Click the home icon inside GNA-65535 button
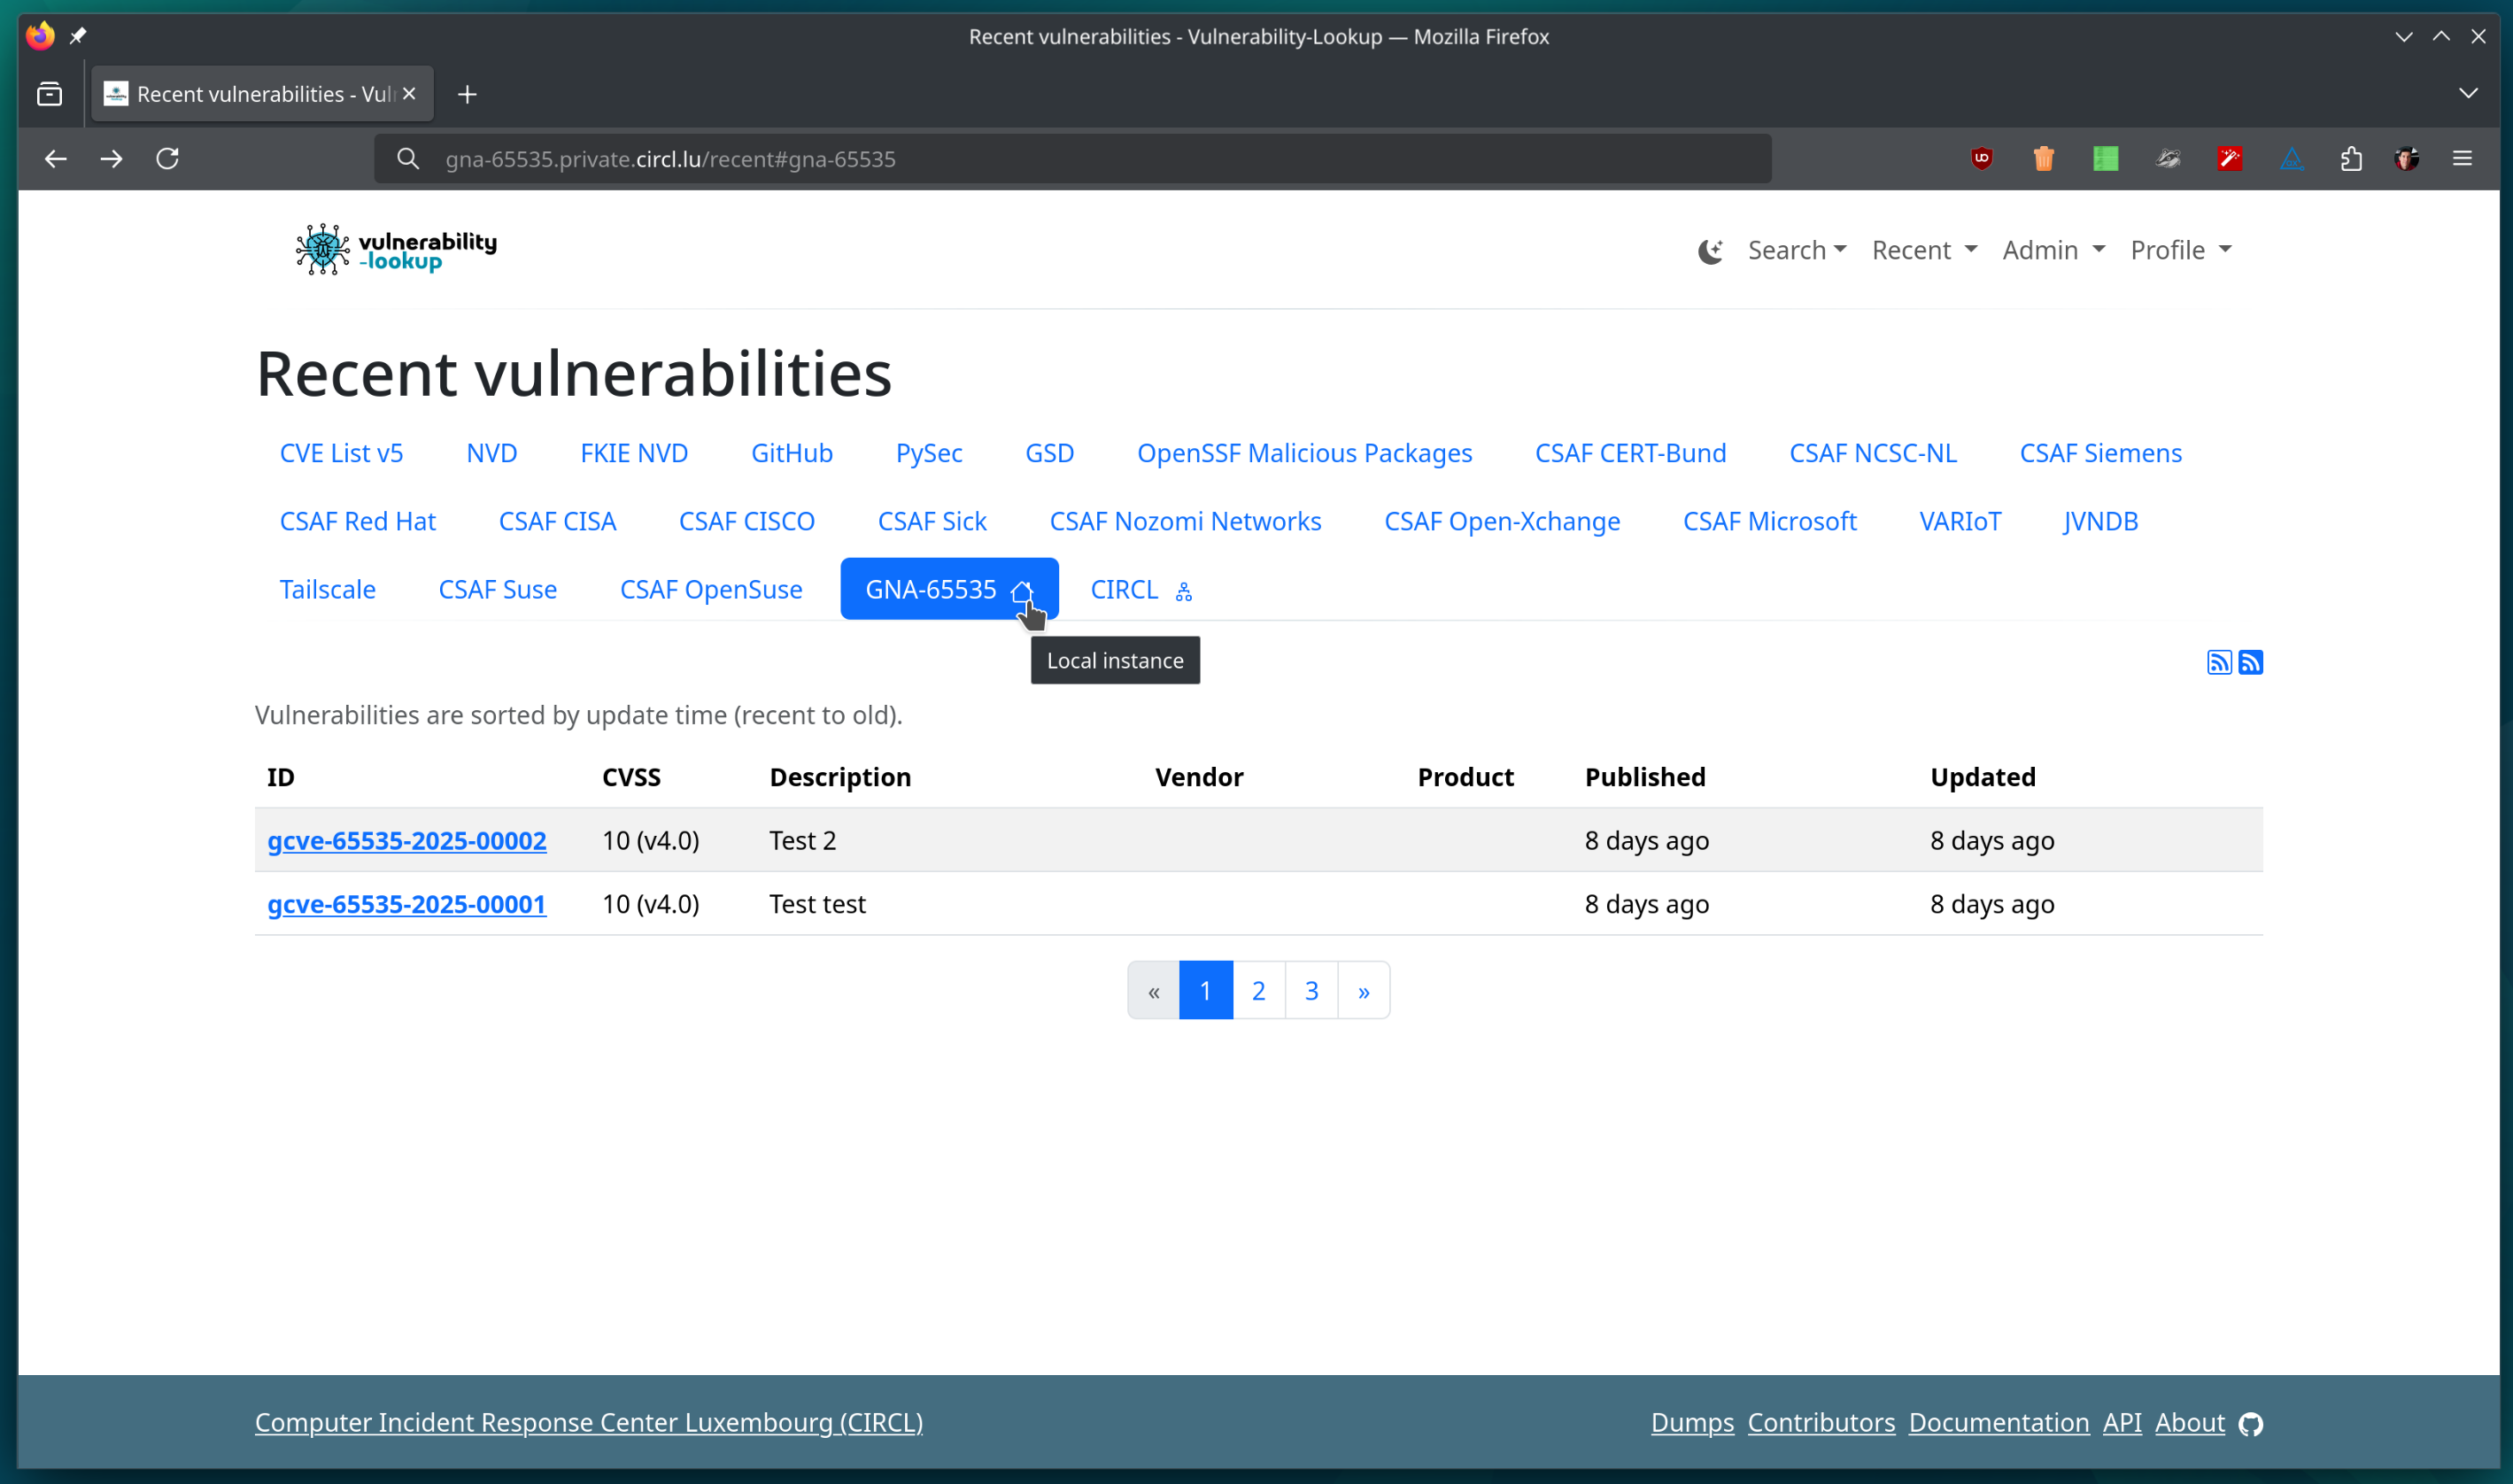Viewport: 2513px width, 1484px height. 1023,591
